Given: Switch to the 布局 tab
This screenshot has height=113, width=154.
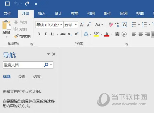Looking at the screenshot, I should [75, 14].
